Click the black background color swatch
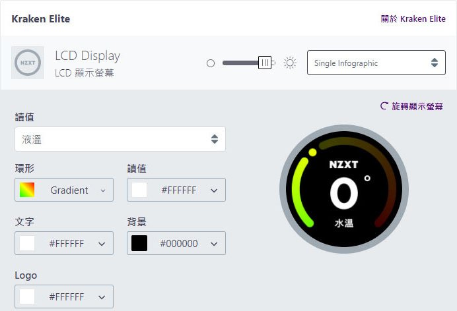The height and width of the screenshot is (311, 457). 139,243
